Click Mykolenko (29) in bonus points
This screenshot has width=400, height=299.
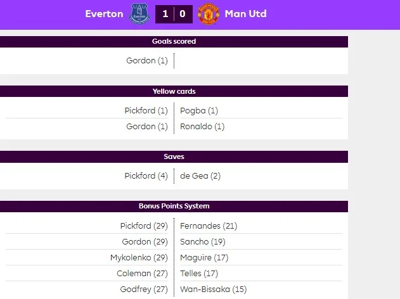click(x=139, y=257)
